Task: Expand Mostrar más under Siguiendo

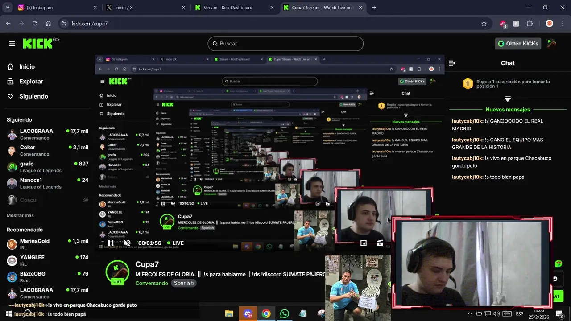Action: [20, 215]
